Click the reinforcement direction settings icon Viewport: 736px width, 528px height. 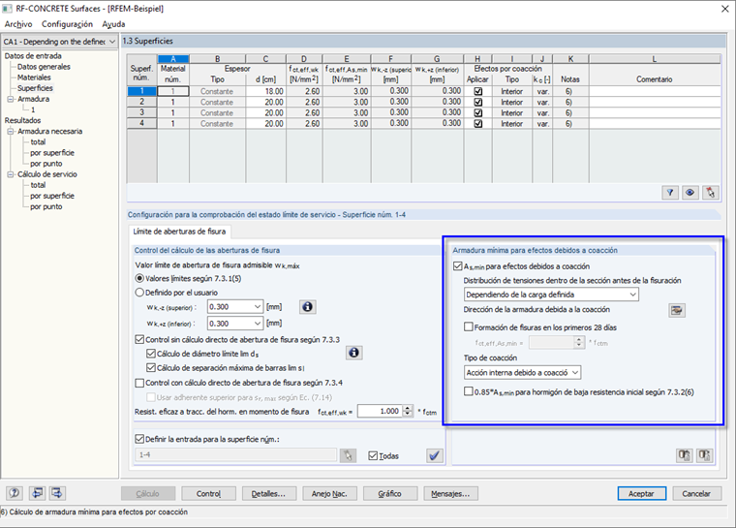[676, 310]
